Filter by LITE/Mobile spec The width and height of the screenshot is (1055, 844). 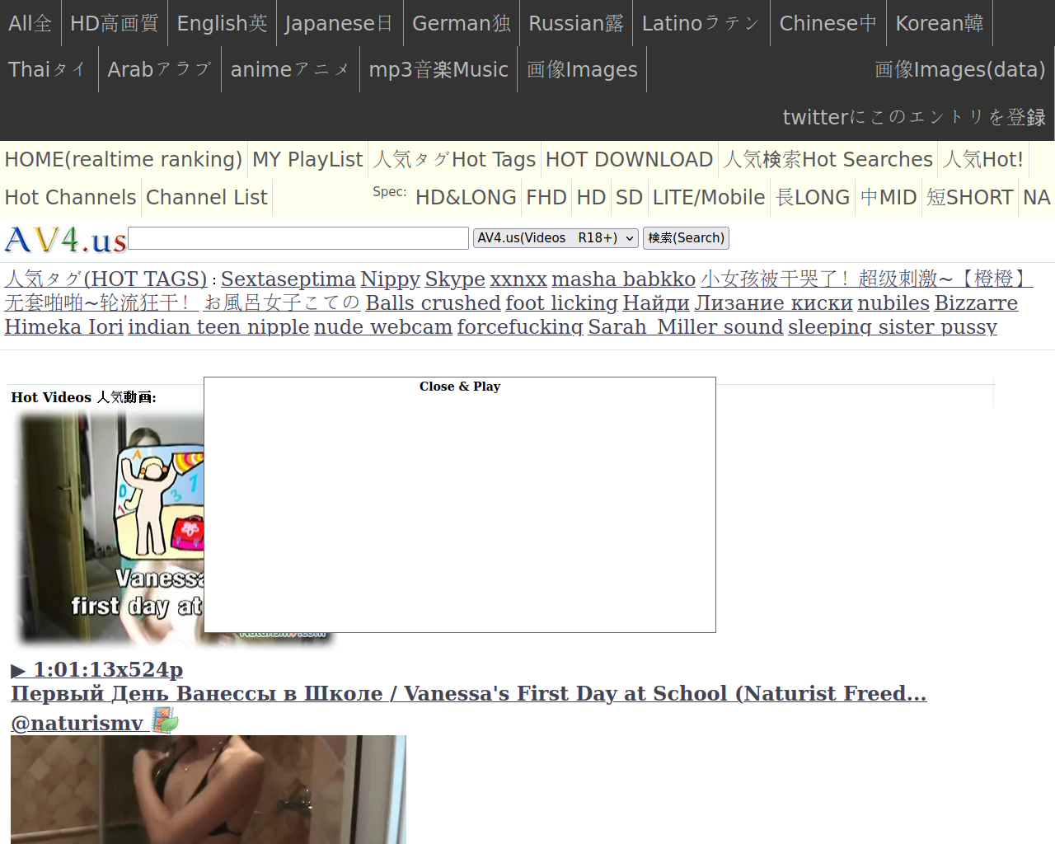pyautogui.click(x=709, y=197)
